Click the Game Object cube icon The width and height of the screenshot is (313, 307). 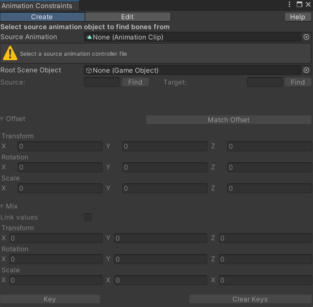[x=89, y=70]
